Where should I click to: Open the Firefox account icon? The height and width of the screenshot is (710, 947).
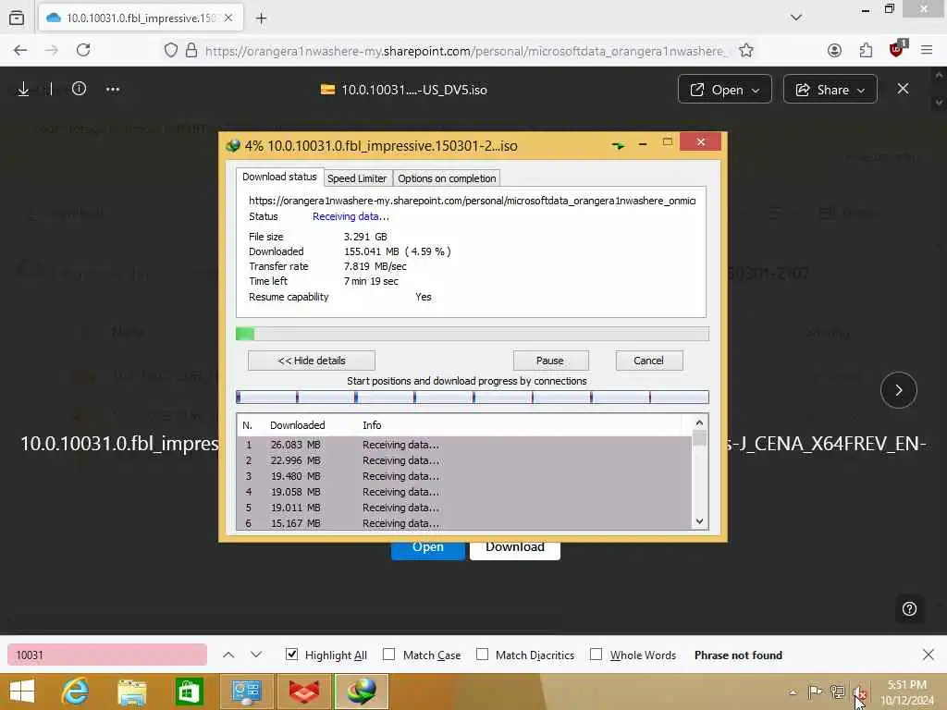[834, 50]
